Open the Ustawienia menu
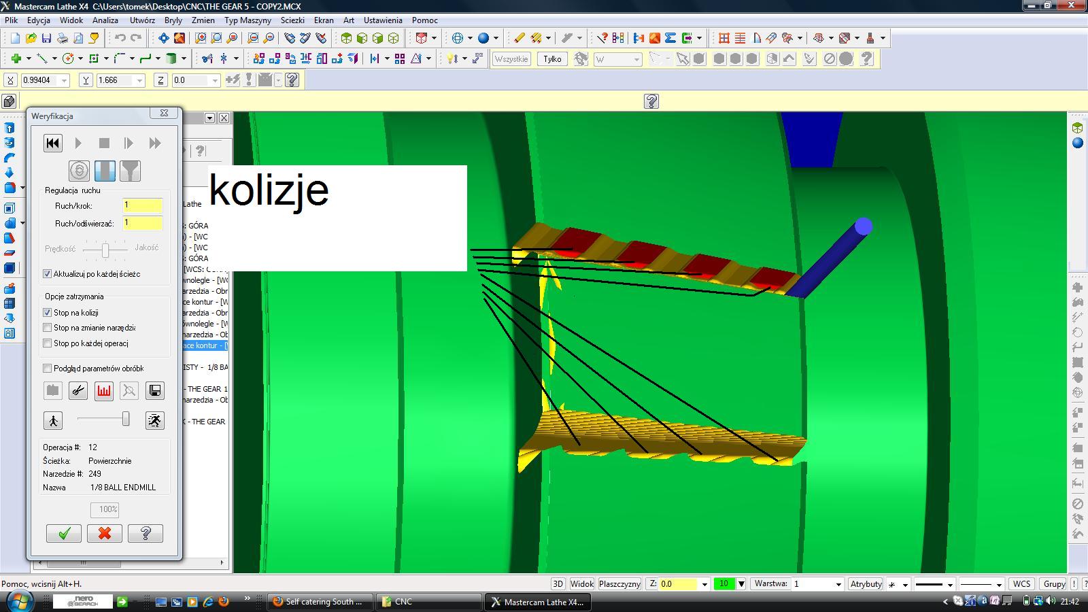The height and width of the screenshot is (612, 1088). click(383, 20)
